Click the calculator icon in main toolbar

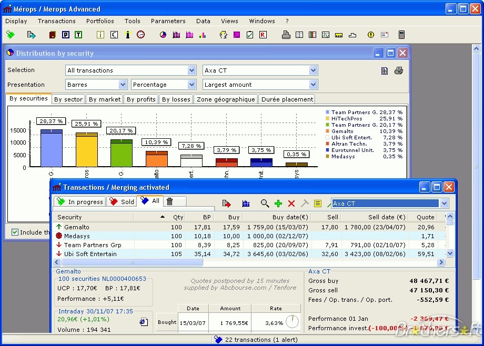(401, 35)
